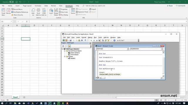Click Object Browser icon in VBA toolbar
The height and width of the screenshot is (105, 188).
coord(108,41)
